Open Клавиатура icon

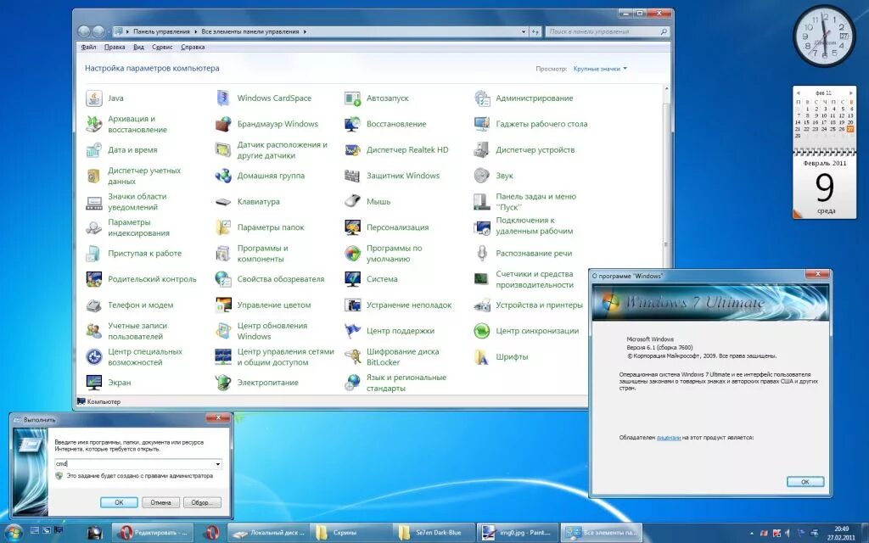point(223,202)
